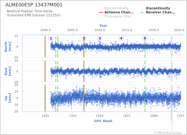Click the 2005.0 year tick label

point(72,30)
